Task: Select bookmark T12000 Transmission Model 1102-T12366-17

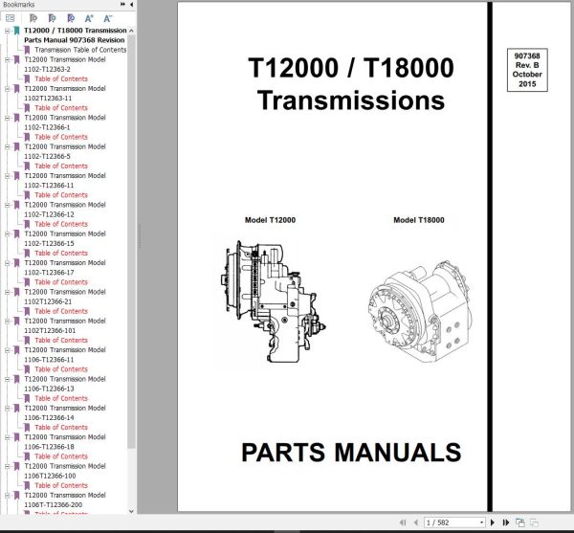Action: 65,268
